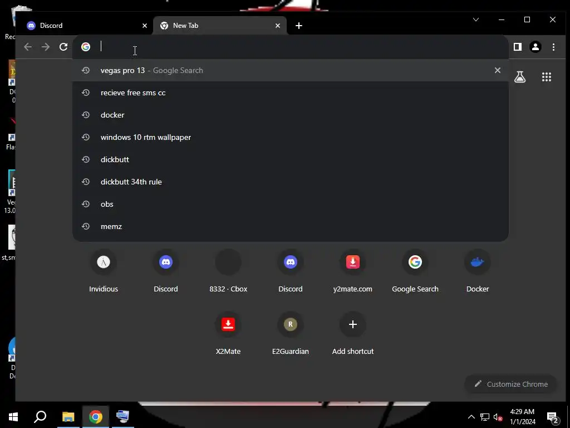The width and height of the screenshot is (570, 428).
Task: Choose the 'docker' history suggestion
Action: pos(290,115)
